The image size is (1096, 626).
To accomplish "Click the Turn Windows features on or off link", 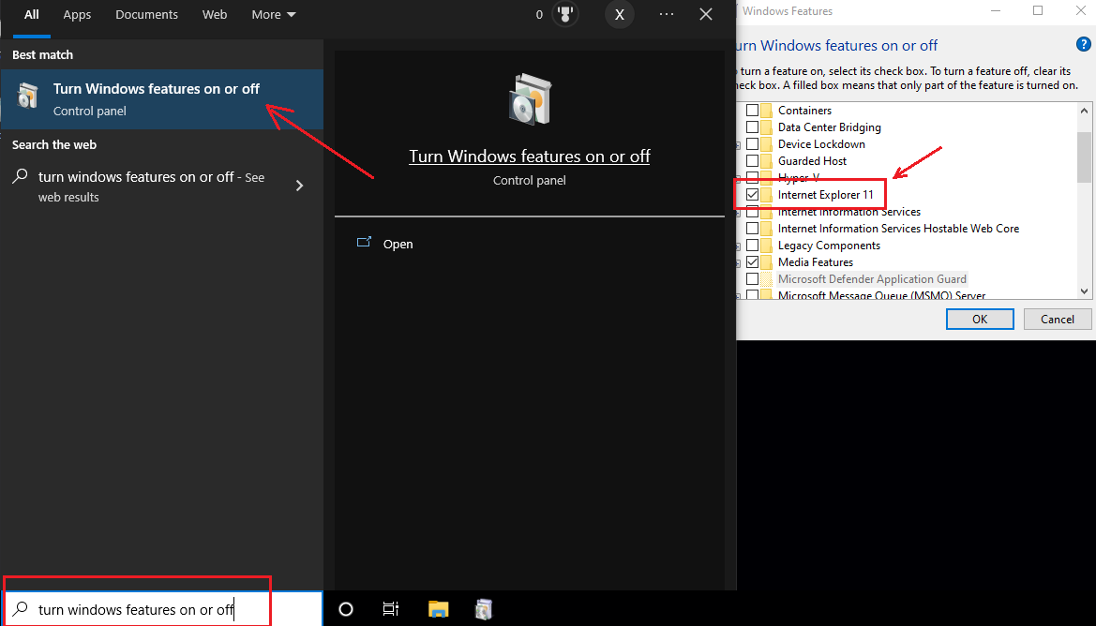I will (529, 156).
